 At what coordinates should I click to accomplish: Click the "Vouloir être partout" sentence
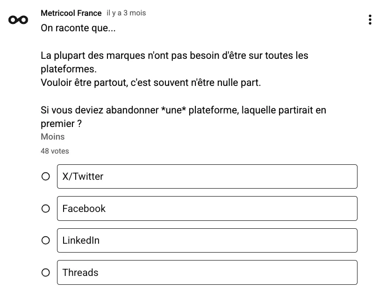[x=150, y=83]
